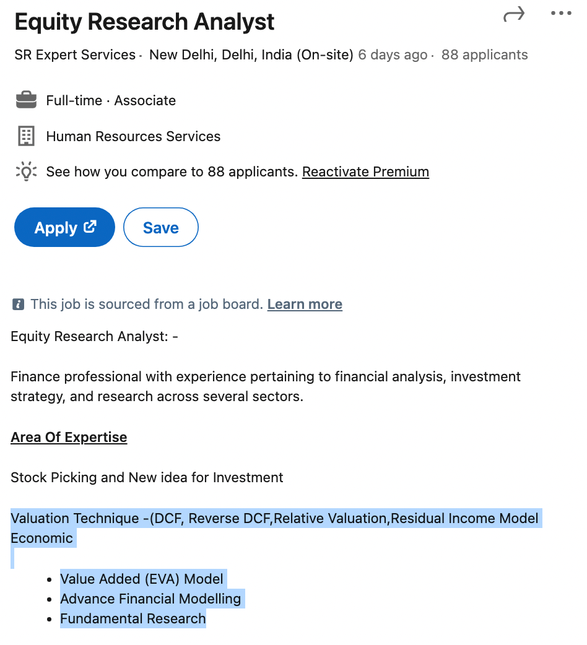
Task: Click the Equity Research Analyst job title
Action: pyautogui.click(x=144, y=22)
